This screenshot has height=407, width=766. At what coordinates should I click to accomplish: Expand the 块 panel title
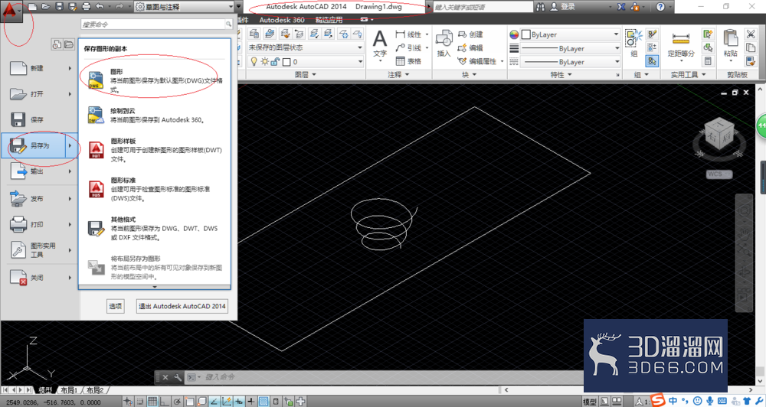click(x=470, y=75)
